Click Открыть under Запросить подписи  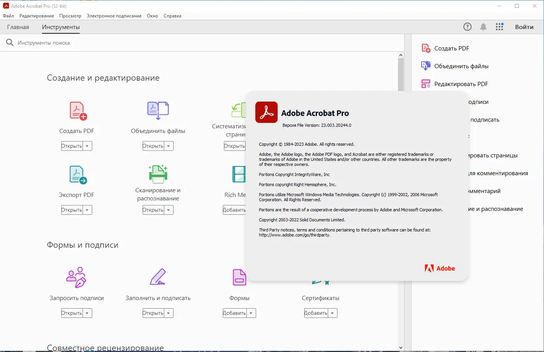72,313
